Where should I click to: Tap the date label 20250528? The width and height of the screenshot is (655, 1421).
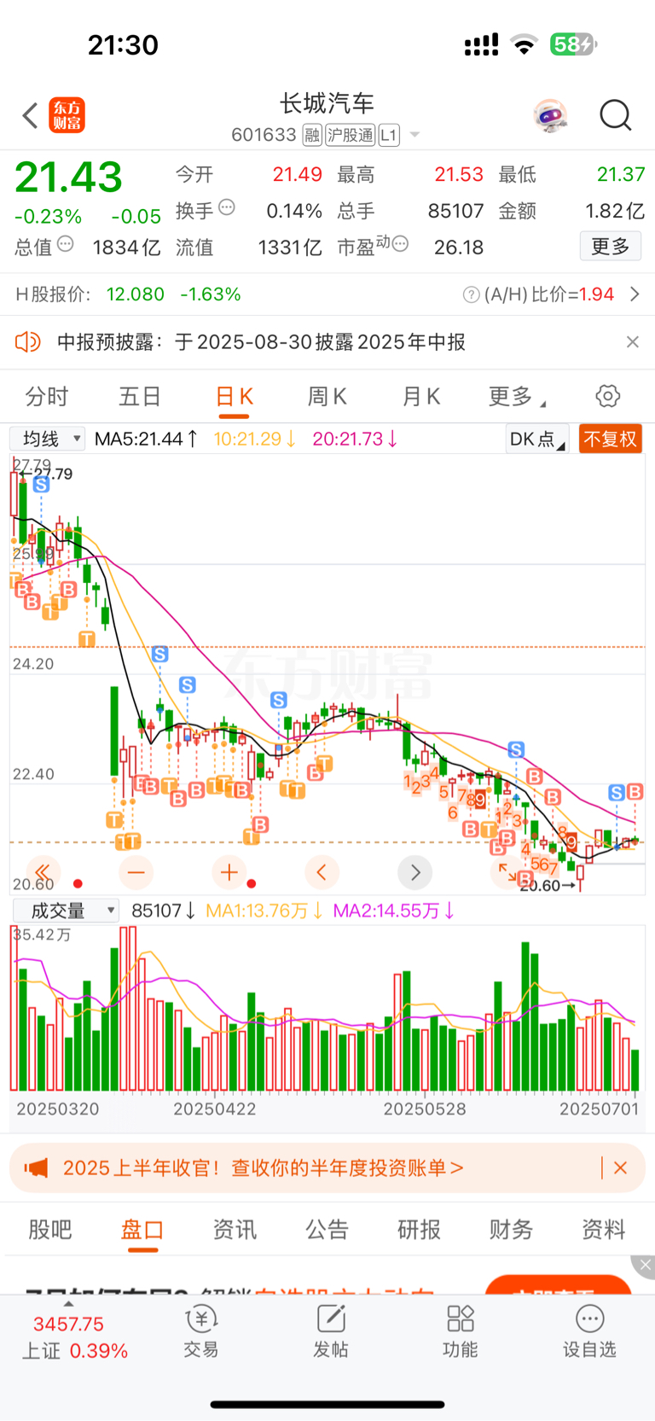pos(425,1109)
